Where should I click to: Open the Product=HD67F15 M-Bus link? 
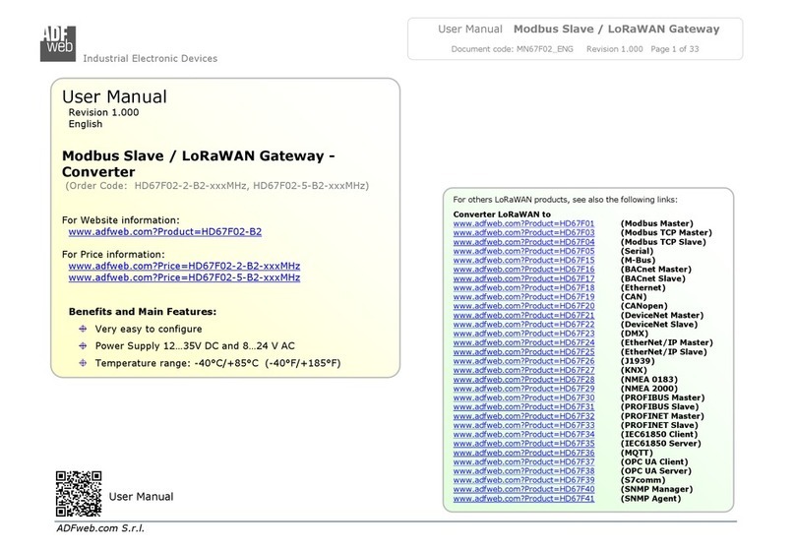[x=523, y=260]
